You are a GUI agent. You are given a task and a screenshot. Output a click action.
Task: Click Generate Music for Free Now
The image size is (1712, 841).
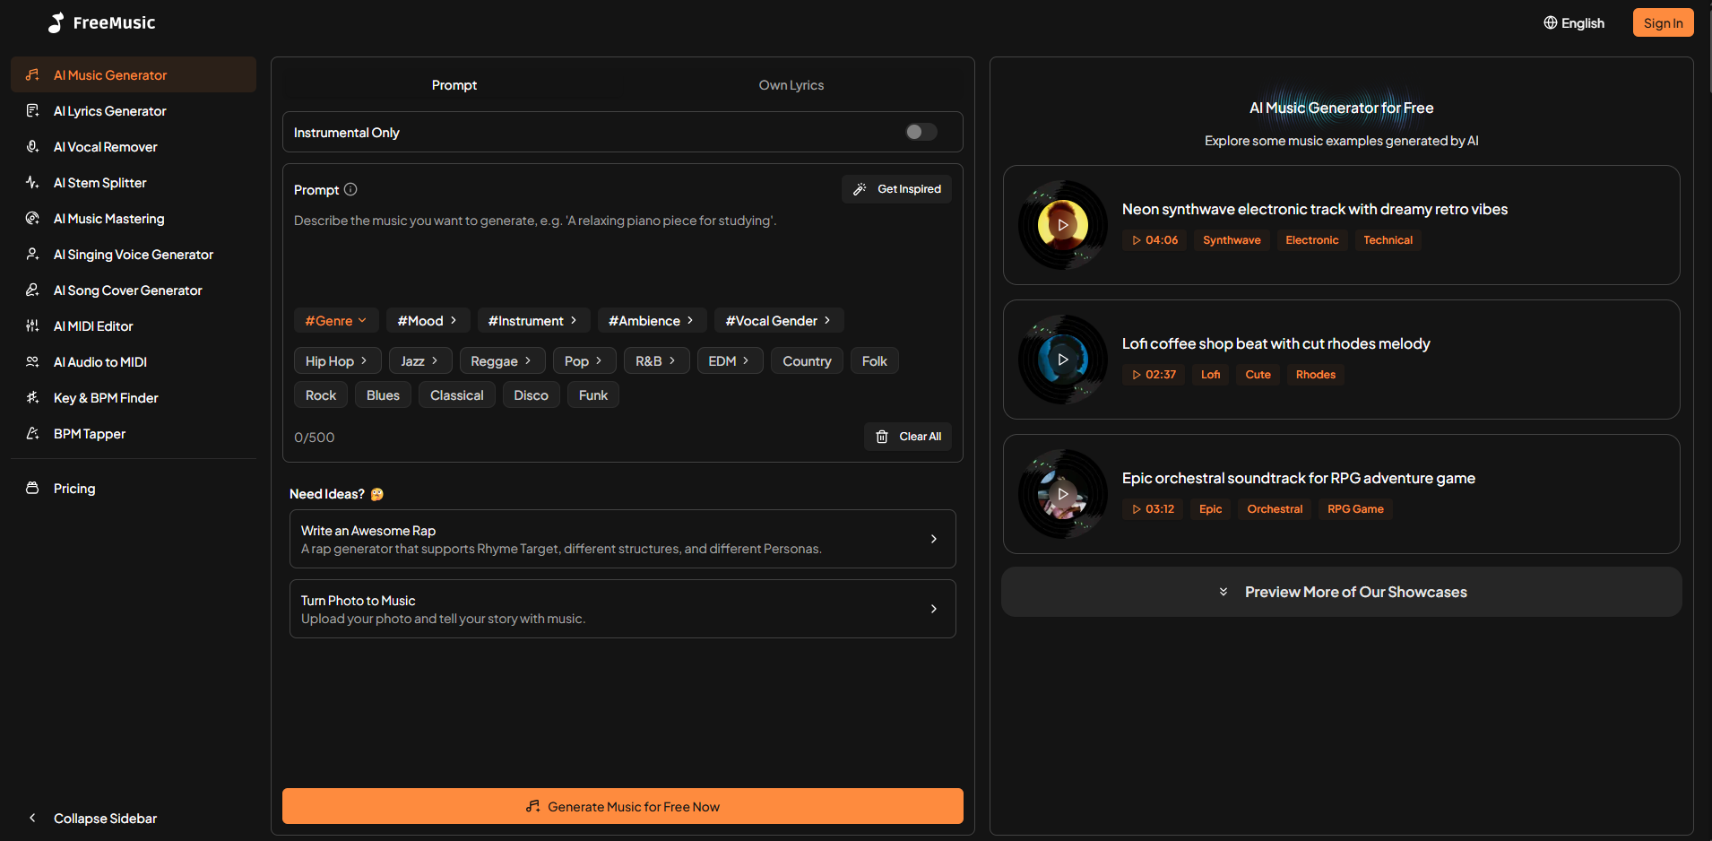click(622, 806)
